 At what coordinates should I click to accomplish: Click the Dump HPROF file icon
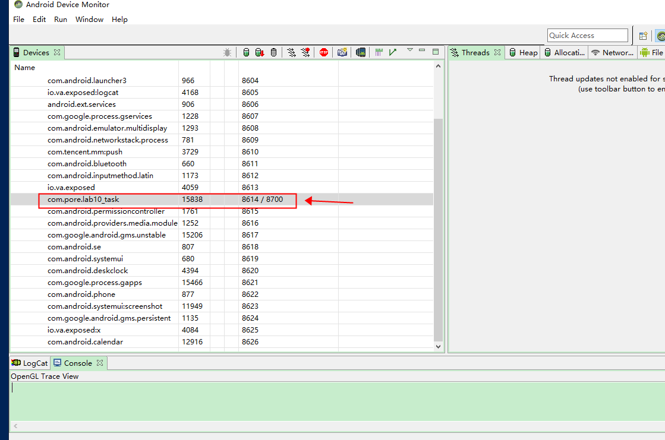(260, 52)
